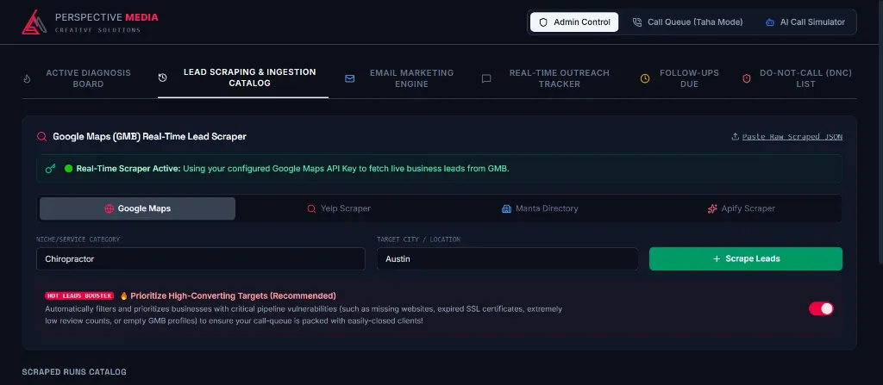The image size is (883, 385).
Task: Click the Google Maps (GMB) Real-Time Lead Scraper heading
Action: pos(149,136)
